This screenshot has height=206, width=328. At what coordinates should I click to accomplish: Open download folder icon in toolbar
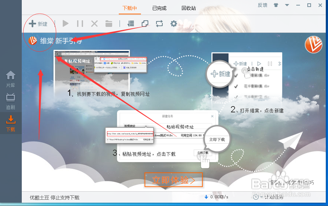(109, 24)
